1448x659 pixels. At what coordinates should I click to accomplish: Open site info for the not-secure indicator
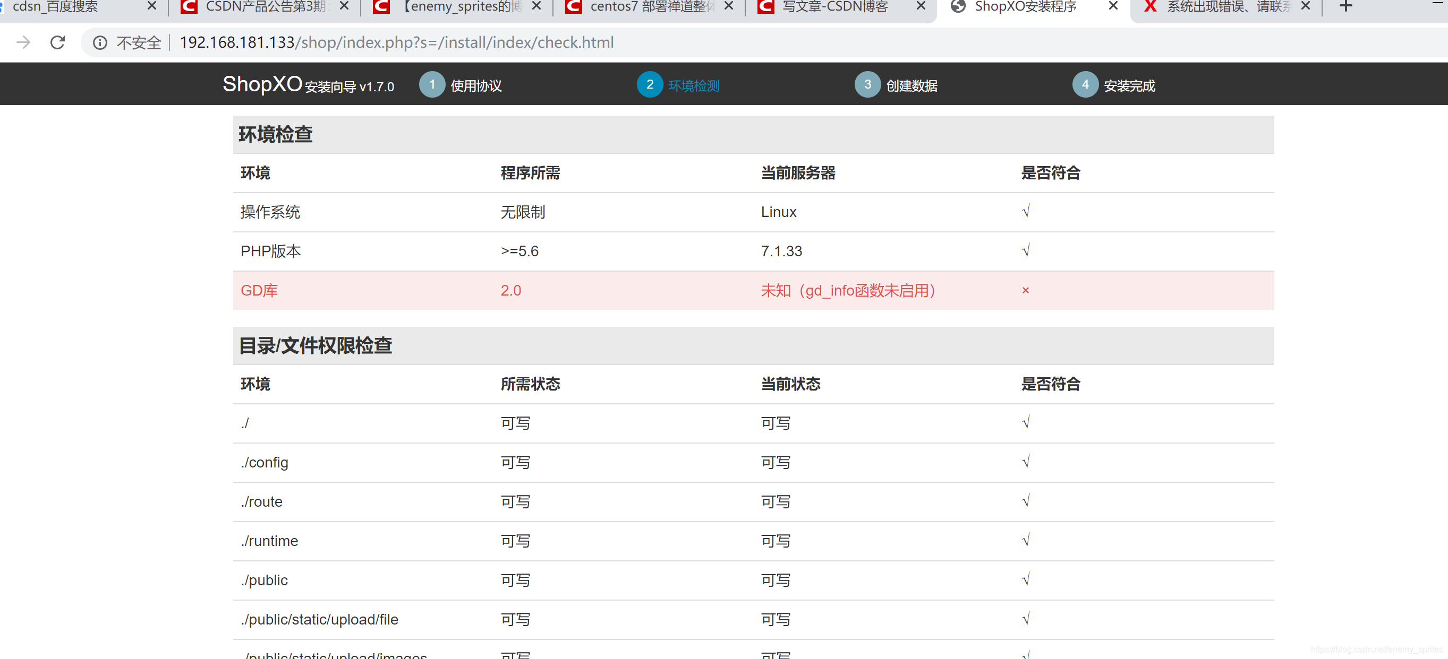pyautogui.click(x=100, y=42)
